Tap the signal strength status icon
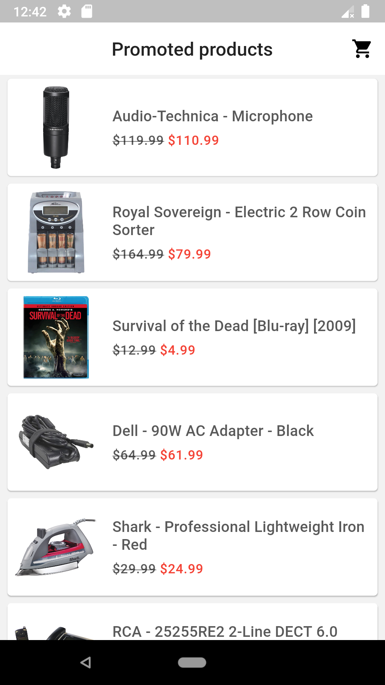Image resolution: width=385 pixels, height=685 pixels. tap(348, 11)
